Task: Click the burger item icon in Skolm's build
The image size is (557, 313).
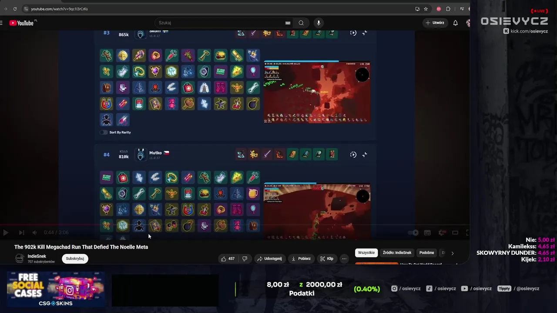Action: click(x=221, y=55)
